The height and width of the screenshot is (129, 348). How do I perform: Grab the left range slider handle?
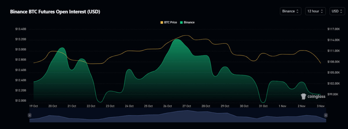point(29,115)
